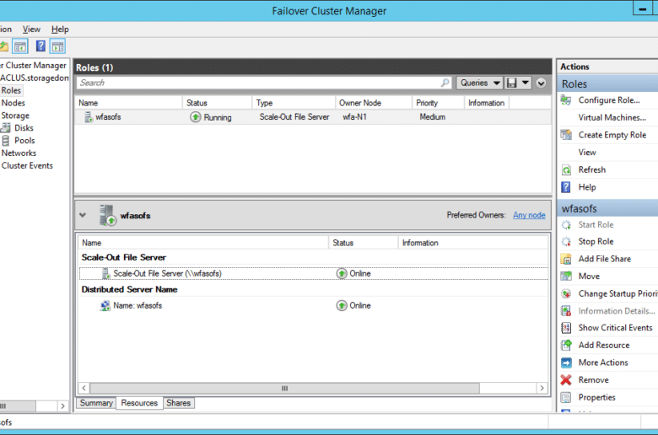This screenshot has height=435, width=658.
Task: Toggle the Show/Hide Console Tree toolbar icon
Action: click(19, 46)
